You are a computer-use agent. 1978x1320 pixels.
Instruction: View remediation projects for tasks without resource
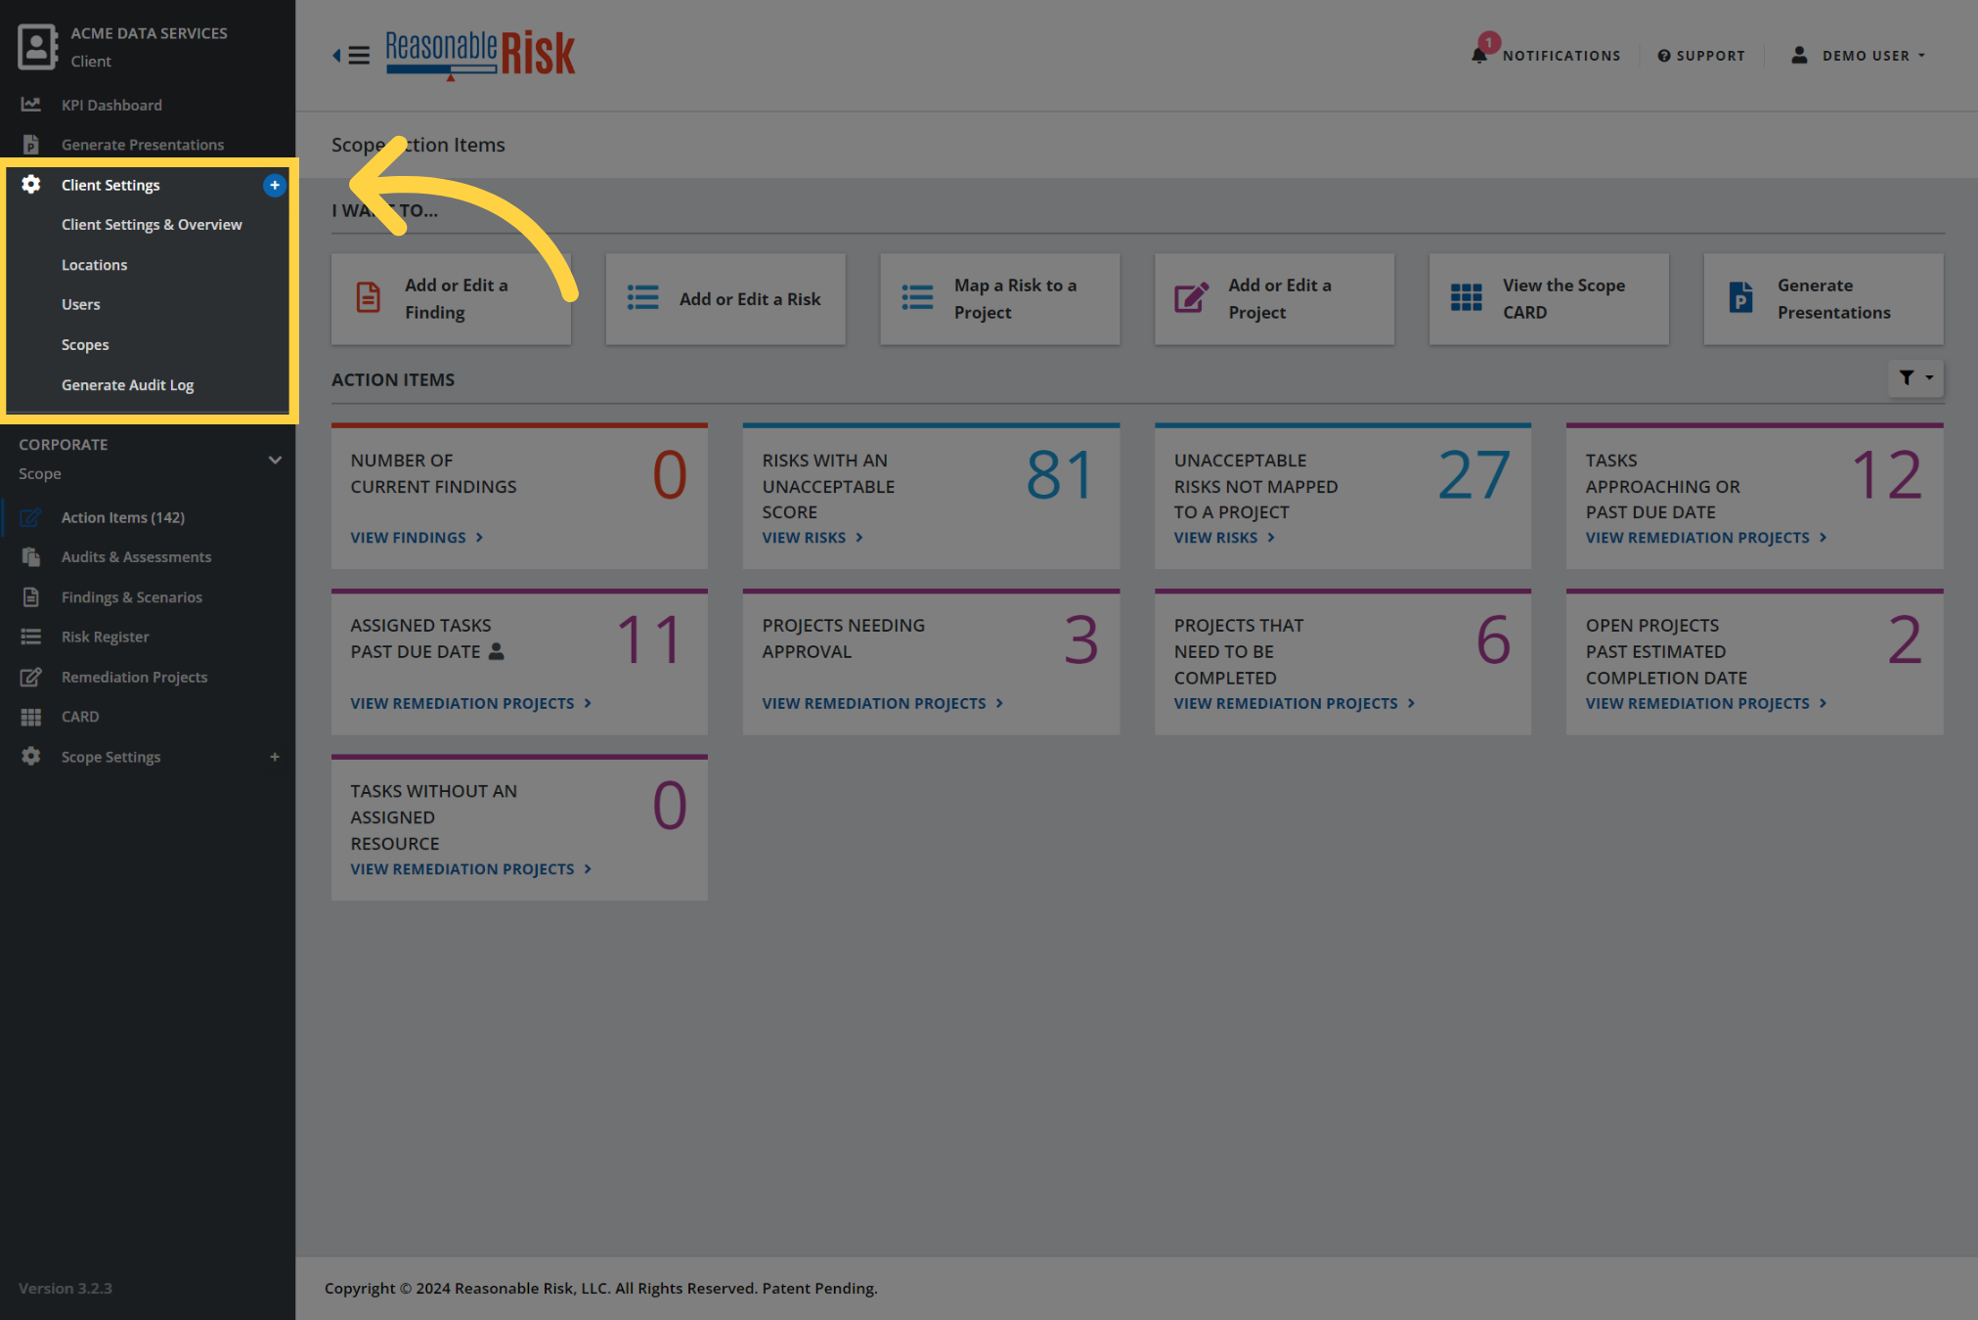pos(471,869)
